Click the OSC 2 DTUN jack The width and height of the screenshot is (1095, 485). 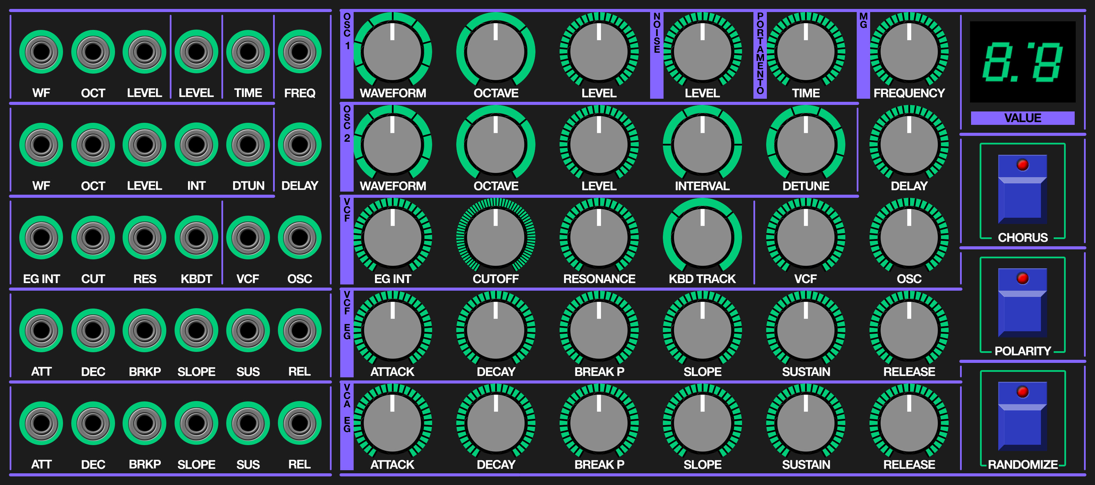tap(248, 145)
